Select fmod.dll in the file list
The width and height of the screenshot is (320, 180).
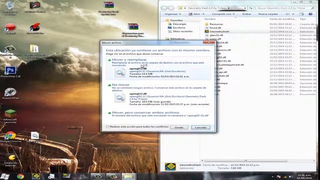[x=215, y=28]
